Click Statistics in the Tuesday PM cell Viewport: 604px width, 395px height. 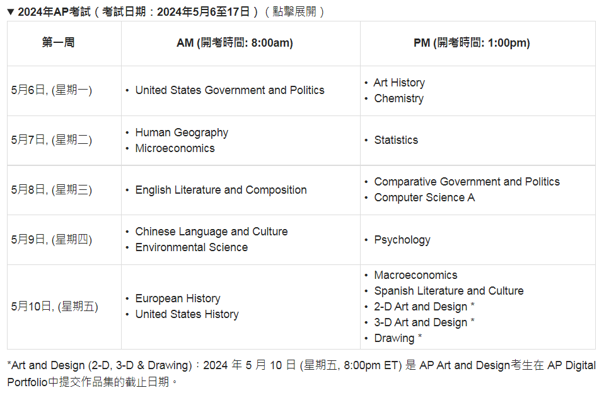click(396, 140)
